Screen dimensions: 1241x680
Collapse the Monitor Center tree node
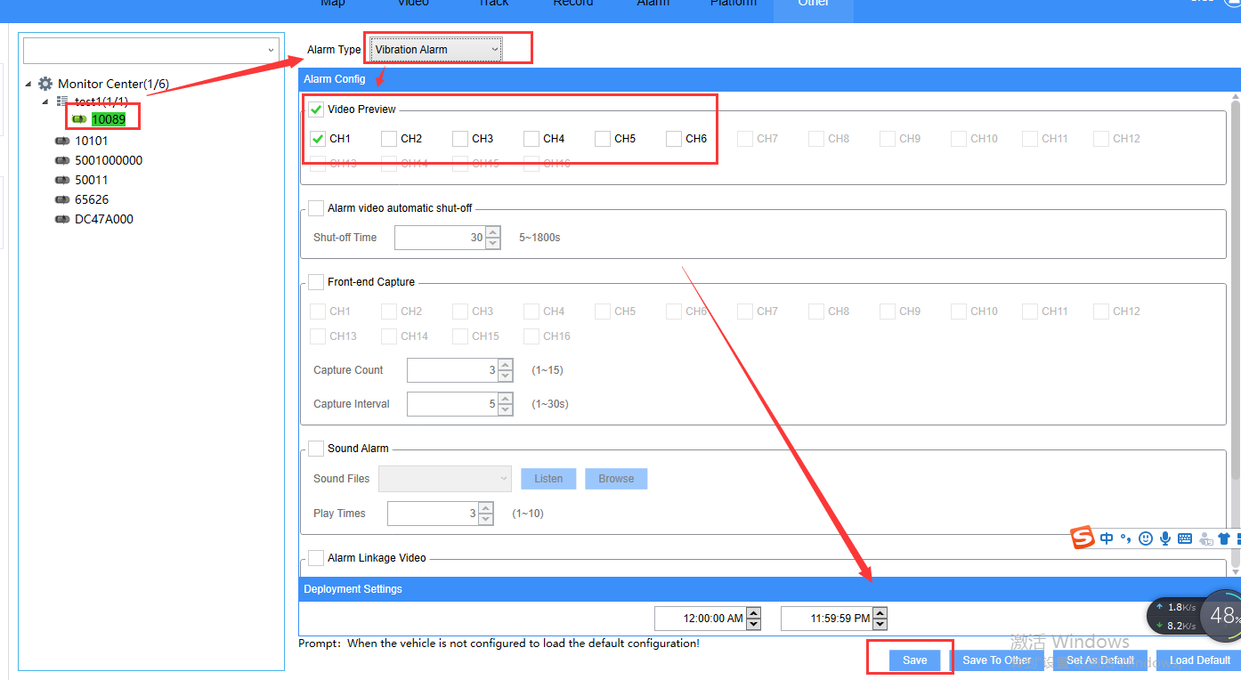pyautogui.click(x=28, y=84)
